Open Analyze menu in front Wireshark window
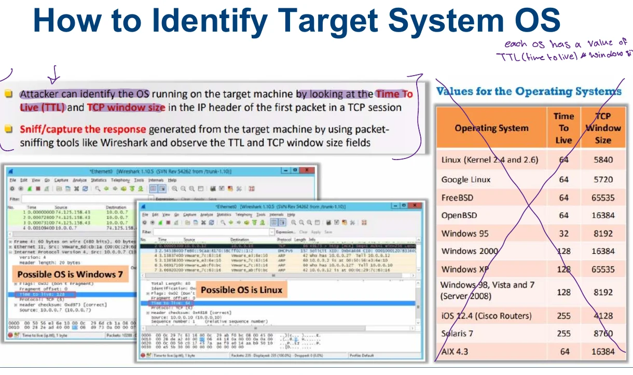The height and width of the screenshot is (375, 633). (x=207, y=214)
